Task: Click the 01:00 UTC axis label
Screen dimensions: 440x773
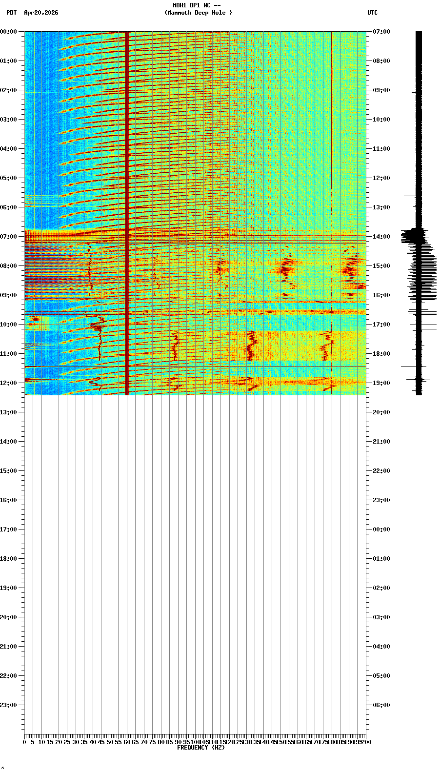Action: [381, 559]
